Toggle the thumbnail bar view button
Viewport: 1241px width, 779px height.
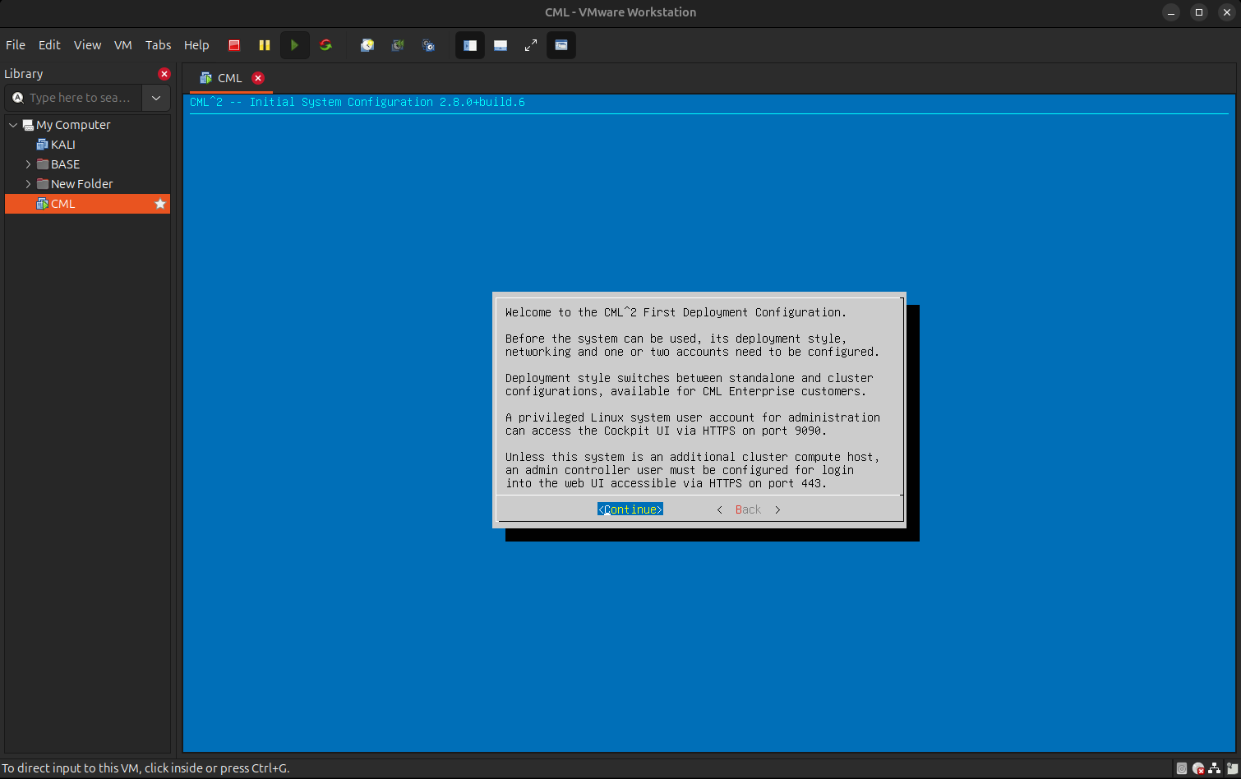tap(501, 45)
